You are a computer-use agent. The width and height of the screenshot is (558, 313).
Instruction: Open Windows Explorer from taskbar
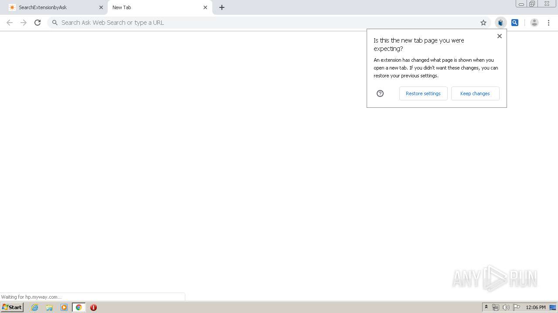click(x=49, y=307)
